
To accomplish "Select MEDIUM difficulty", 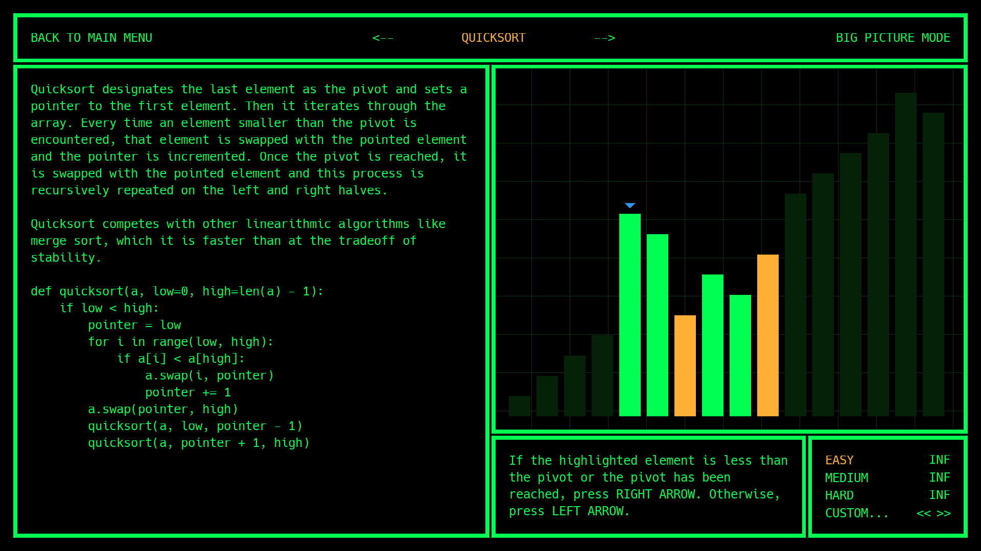I will point(846,478).
